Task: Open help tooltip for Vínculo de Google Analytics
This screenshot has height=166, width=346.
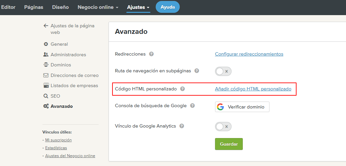Action: click(182, 126)
